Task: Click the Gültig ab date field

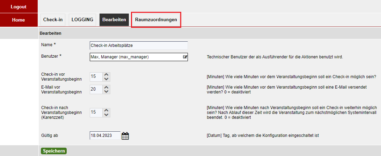Action: pyautogui.click(x=105, y=136)
